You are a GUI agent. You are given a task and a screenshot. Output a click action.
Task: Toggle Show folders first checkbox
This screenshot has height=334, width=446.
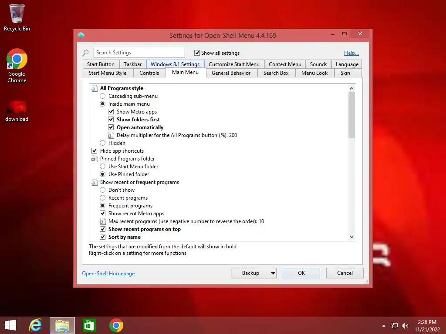(x=111, y=120)
